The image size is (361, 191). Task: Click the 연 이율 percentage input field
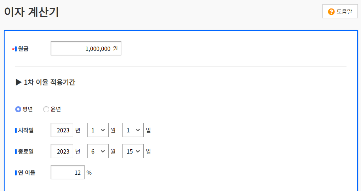coord(68,172)
